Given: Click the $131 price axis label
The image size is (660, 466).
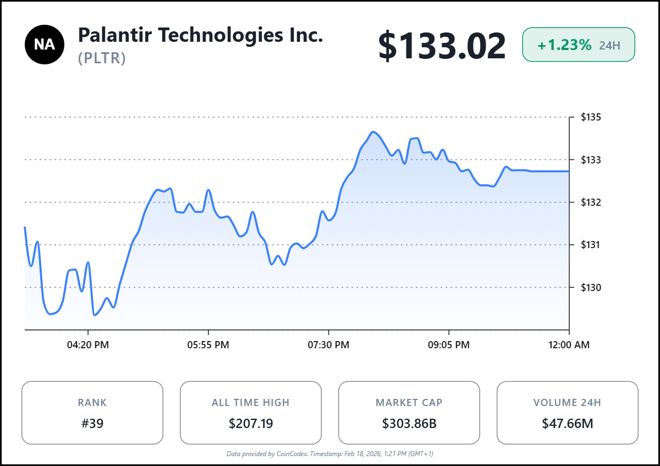Looking at the screenshot, I should [x=591, y=245].
